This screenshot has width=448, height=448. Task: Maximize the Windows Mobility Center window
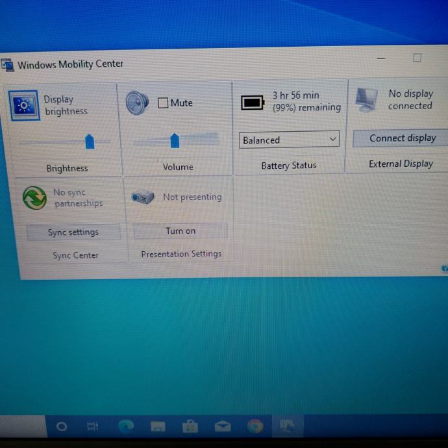417,58
